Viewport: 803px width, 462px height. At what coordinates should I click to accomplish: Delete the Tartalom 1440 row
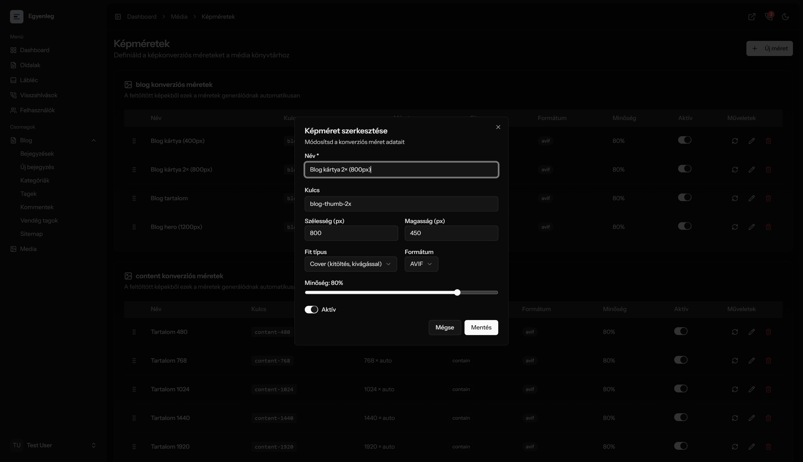click(768, 418)
